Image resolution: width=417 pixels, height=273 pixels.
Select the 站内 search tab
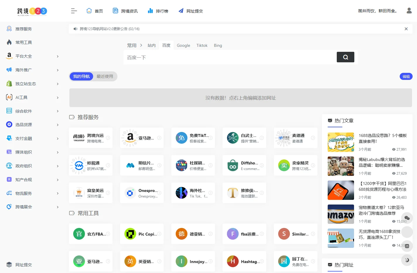(151, 45)
